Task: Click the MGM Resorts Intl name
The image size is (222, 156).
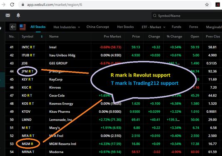Action: (x=62, y=144)
